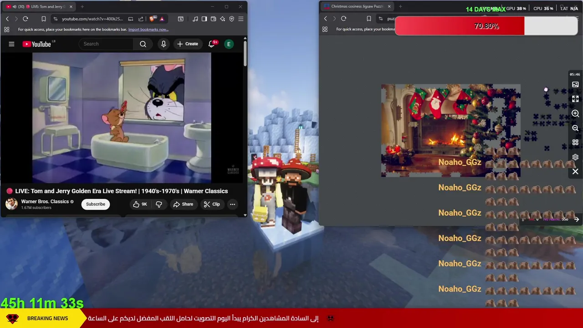583x328 pixels.
Task: Open the Warner Bros. Classics channel name
Action: pyautogui.click(x=45, y=201)
